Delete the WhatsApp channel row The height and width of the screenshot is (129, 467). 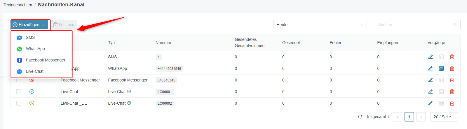coord(452,68)
